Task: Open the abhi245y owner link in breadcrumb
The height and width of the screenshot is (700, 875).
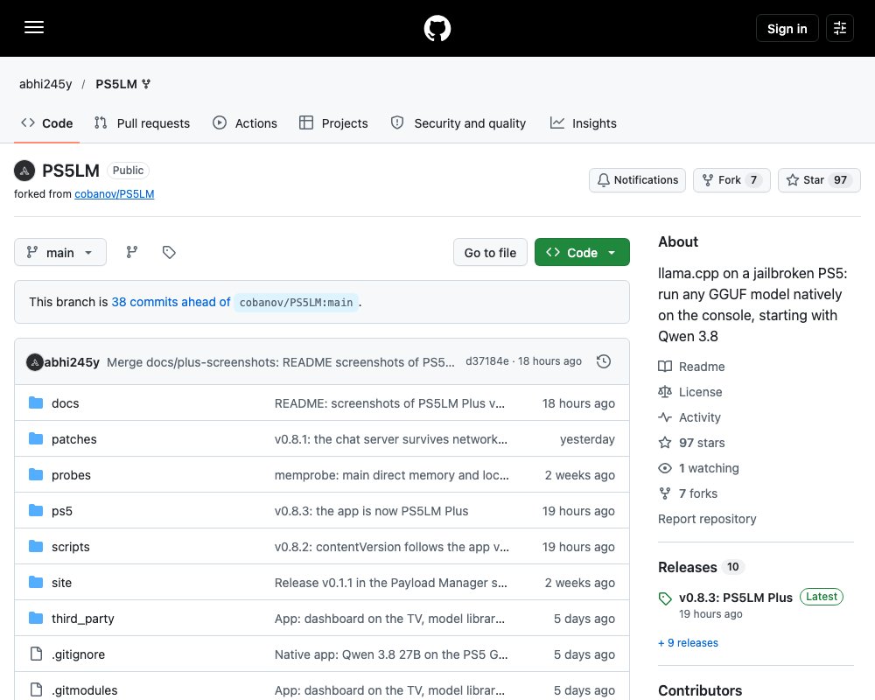Action: (x=45, y=84)
